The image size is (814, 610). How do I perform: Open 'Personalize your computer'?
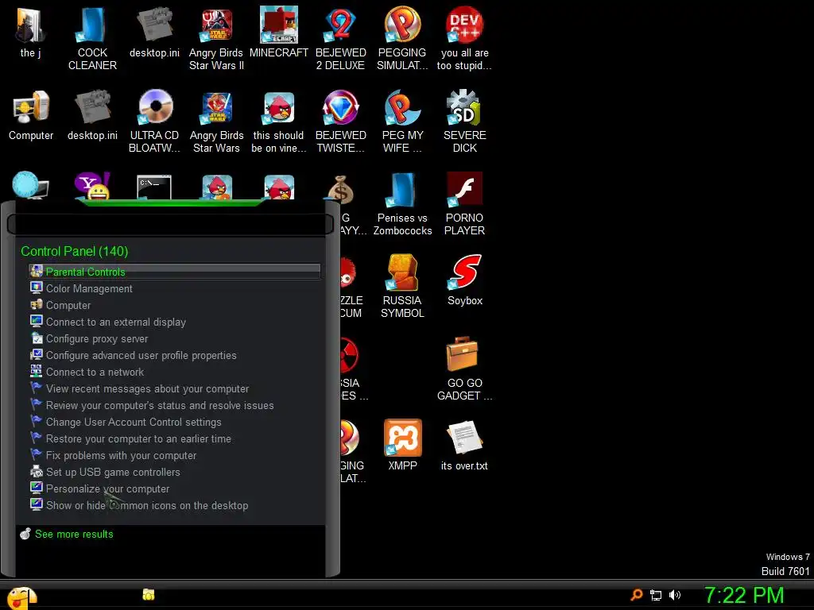pos(174,488)
